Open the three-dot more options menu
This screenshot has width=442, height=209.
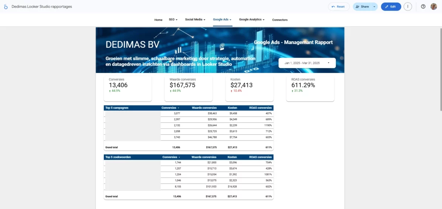tap(408, 6)
